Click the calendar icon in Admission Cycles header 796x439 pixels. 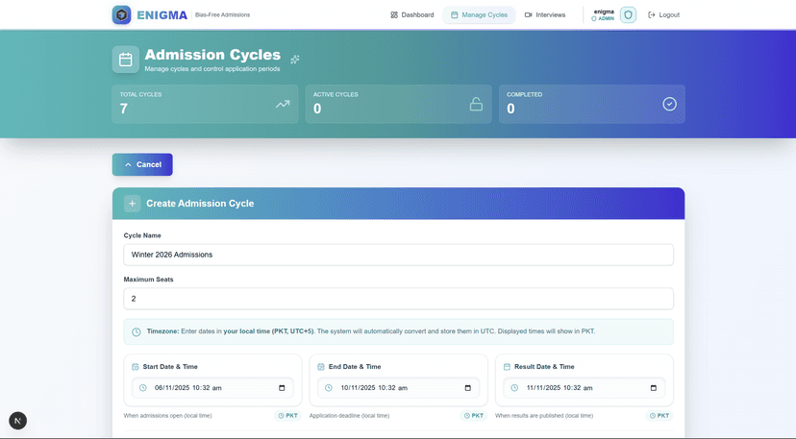(125, 60)
